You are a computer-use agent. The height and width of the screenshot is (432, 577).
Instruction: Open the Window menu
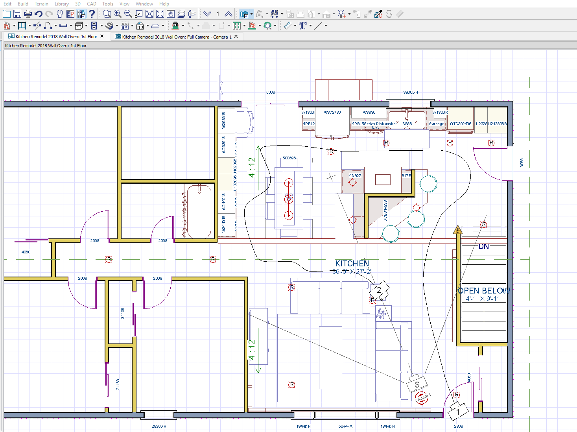144,4
